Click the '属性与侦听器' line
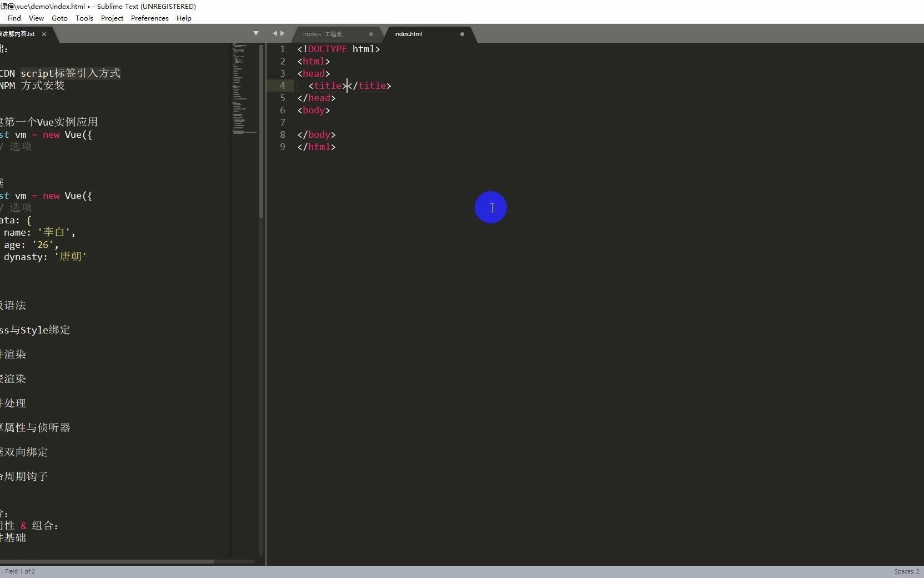924x578 pixels. [35, 428]
